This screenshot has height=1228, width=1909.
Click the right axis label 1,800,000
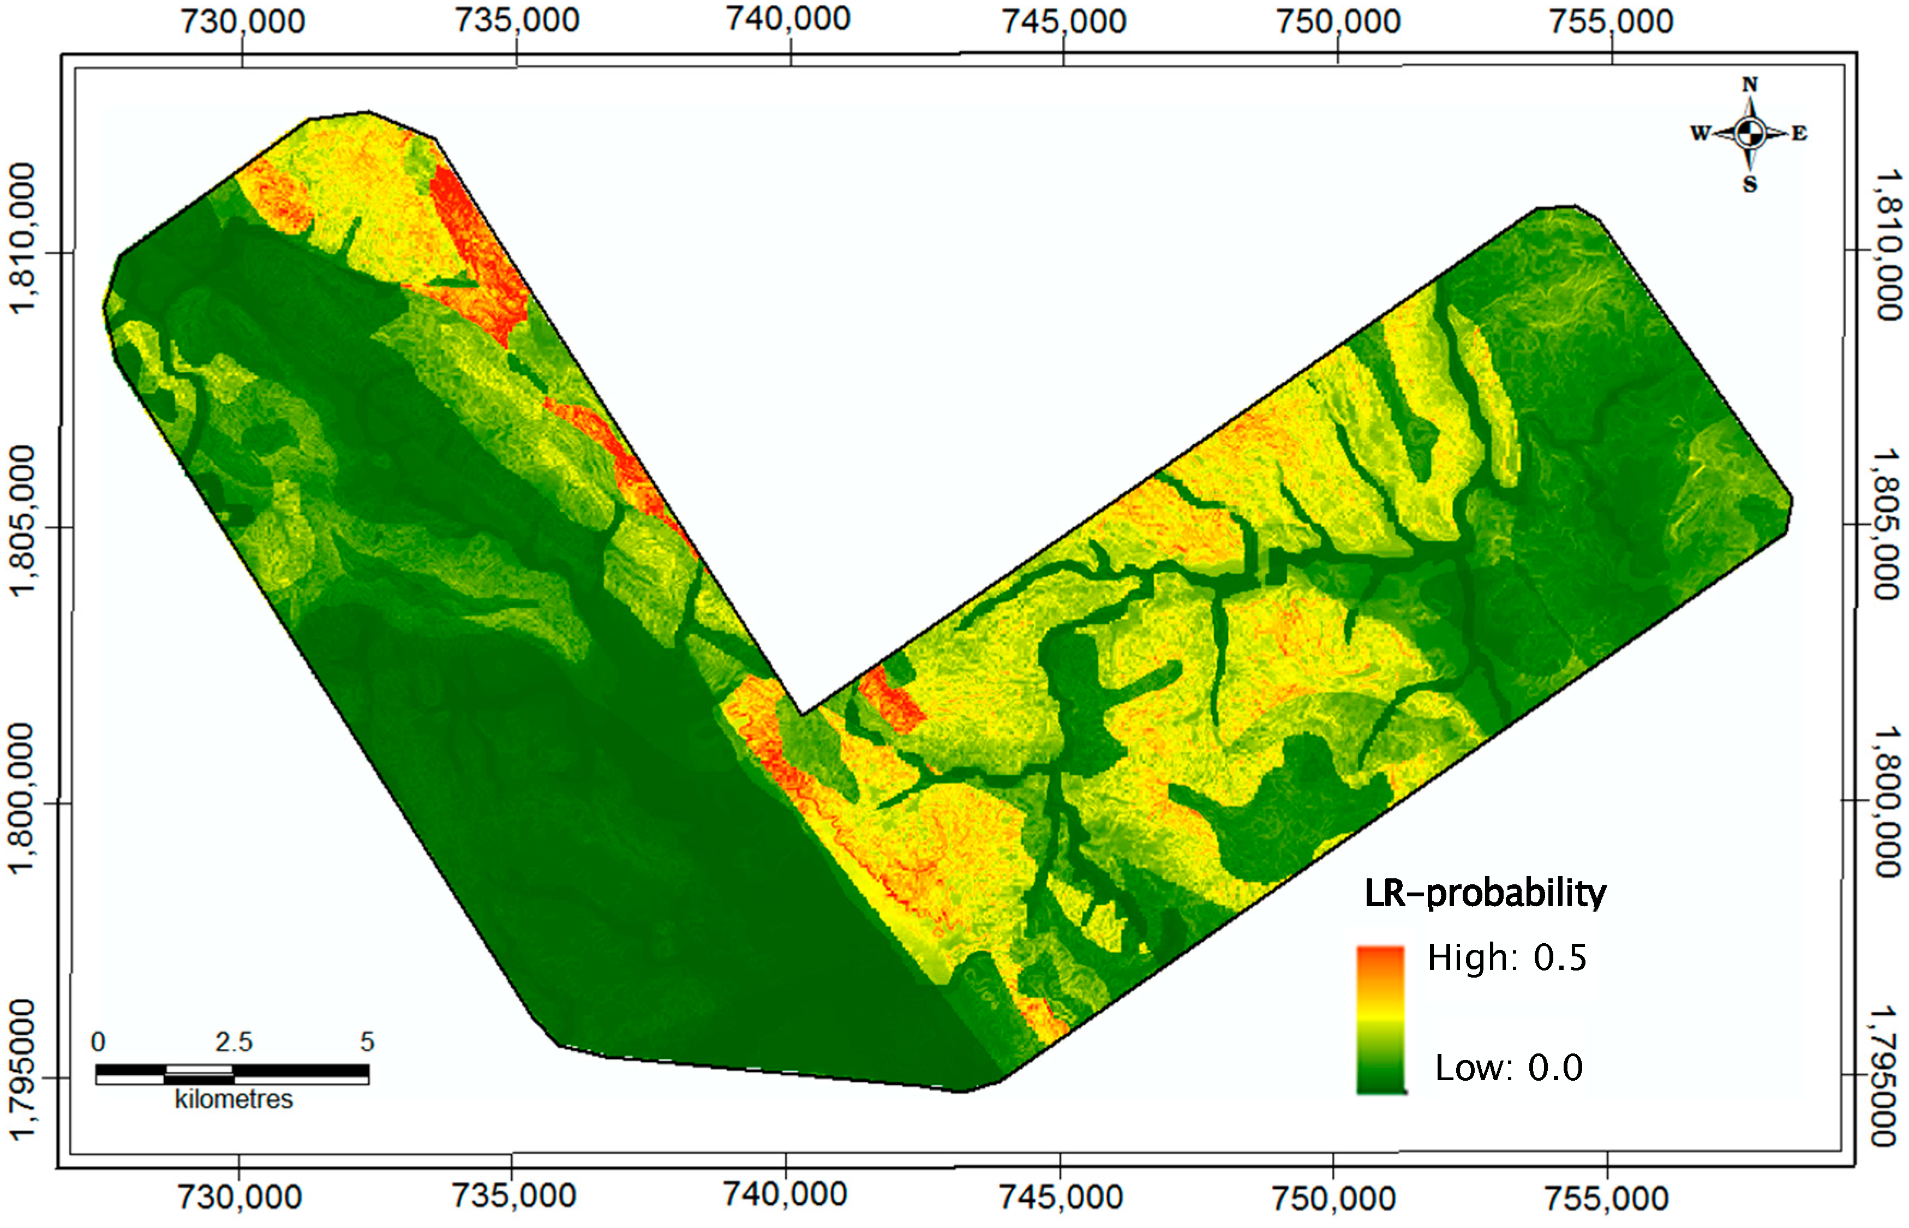pyautogui.click(x=1888, y=801)
